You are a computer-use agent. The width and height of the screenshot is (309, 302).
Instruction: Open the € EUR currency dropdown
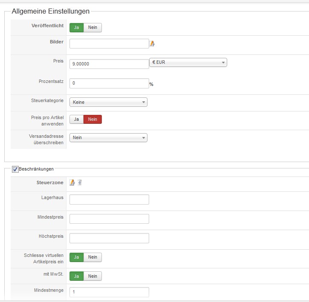click(188, 63)
